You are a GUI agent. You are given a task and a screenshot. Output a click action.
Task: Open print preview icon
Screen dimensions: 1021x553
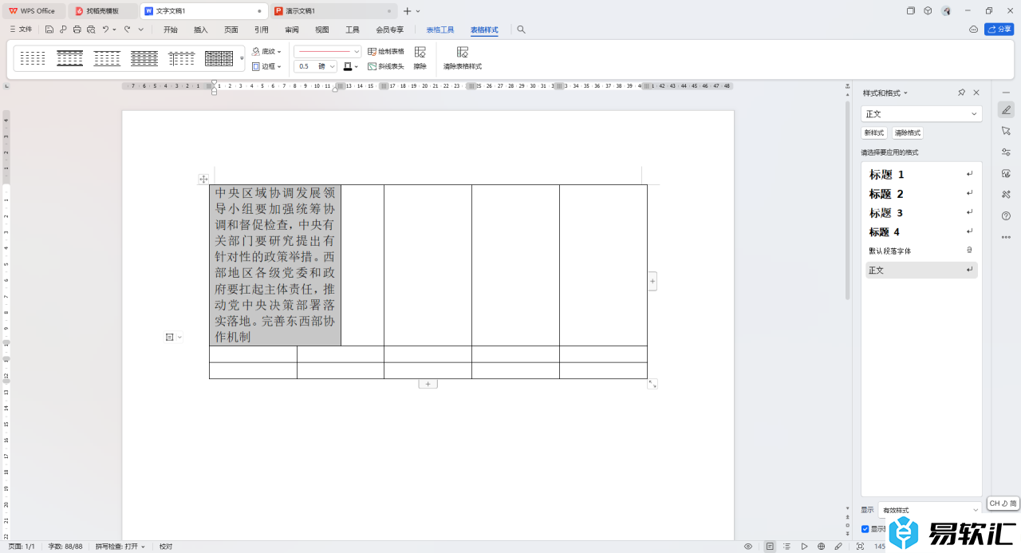[91, 30]
